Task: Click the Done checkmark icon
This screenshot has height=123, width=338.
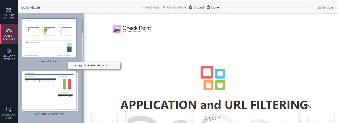Action: pyautogui.click(x=208, y=7)
